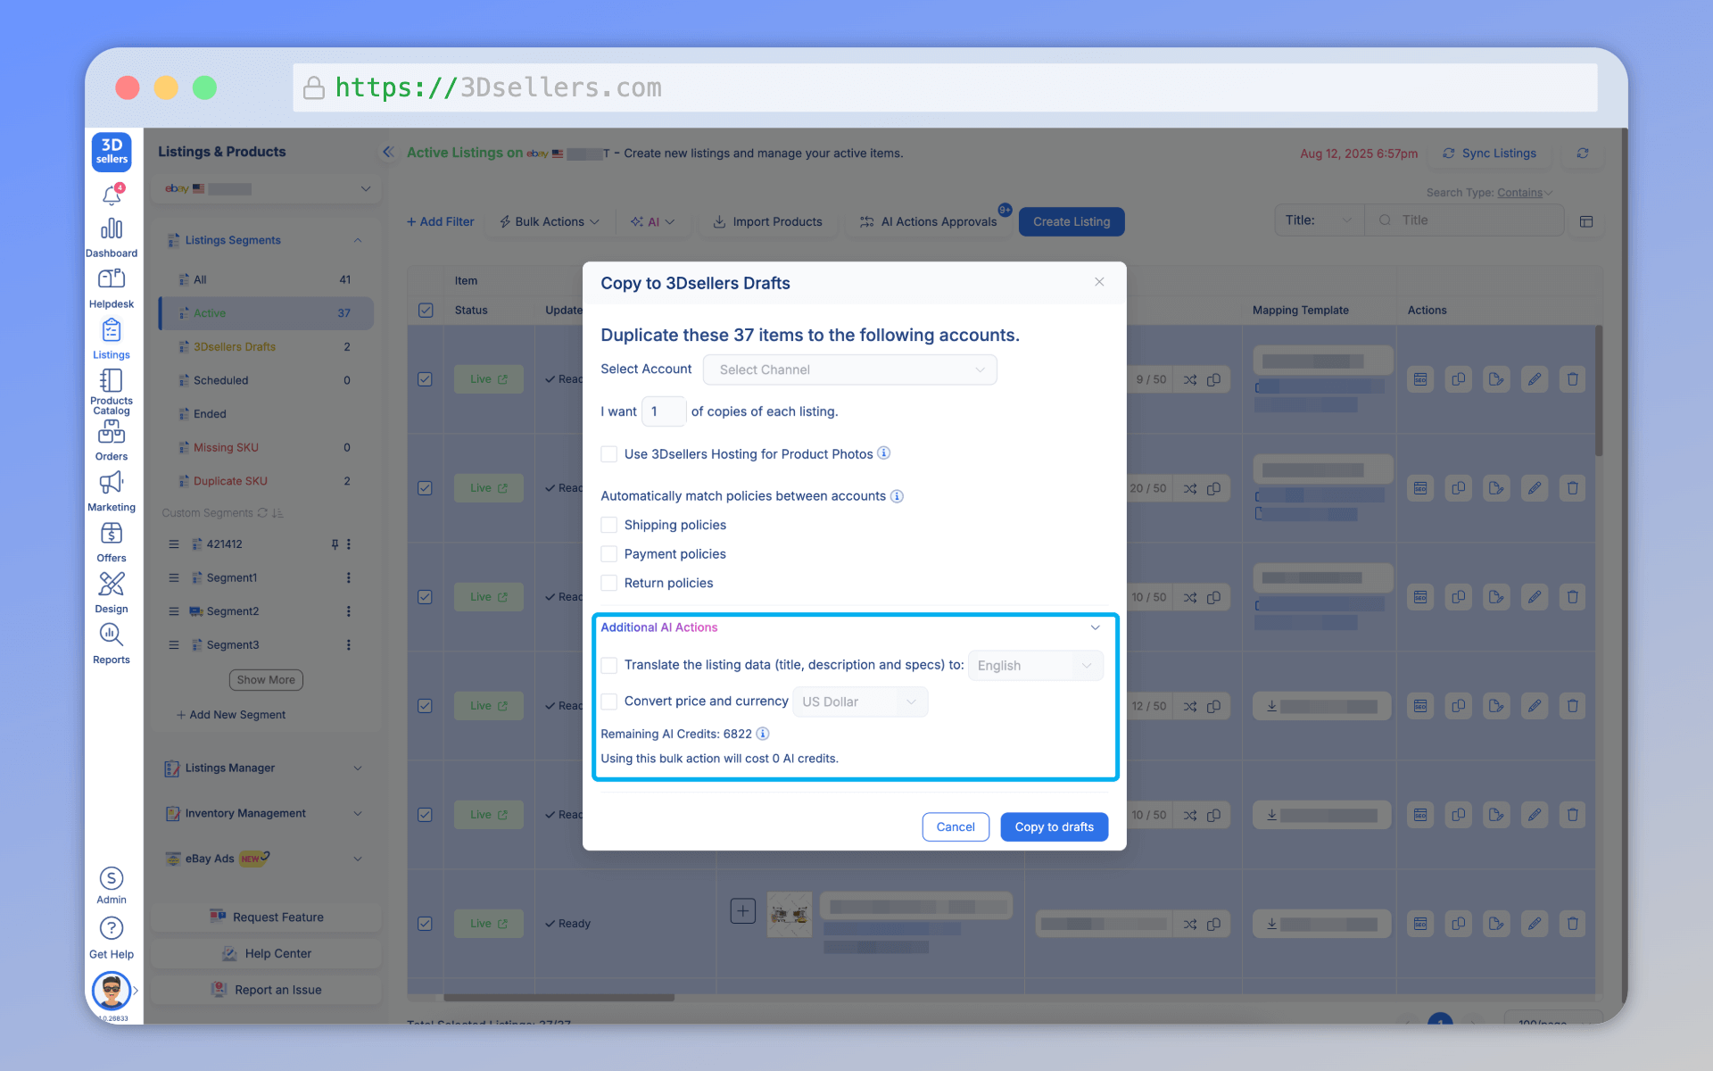The image size is (1713, 1071).
Task: Check the Shipping policies checkbox
Action: point(609,525)
